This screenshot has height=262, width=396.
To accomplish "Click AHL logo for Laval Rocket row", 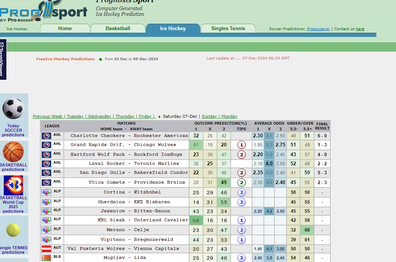I will [46, 164].
